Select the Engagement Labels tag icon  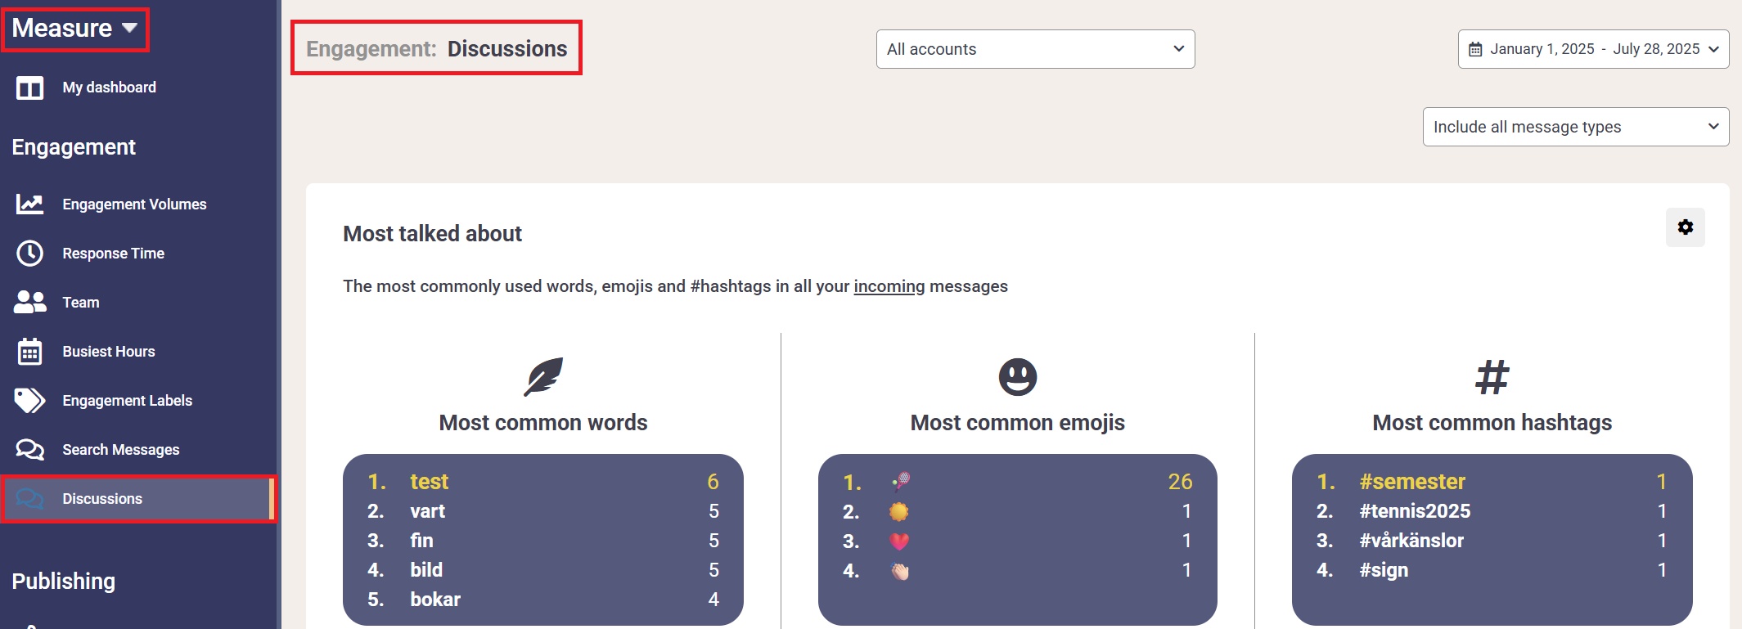click(x=30, y=401)
